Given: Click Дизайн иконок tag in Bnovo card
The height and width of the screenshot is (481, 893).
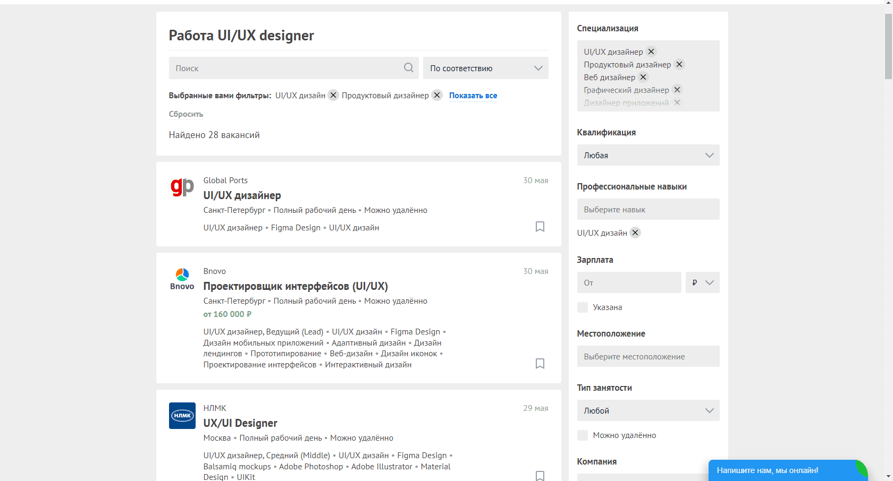Looking at the screenshot, I should [409, 354].
